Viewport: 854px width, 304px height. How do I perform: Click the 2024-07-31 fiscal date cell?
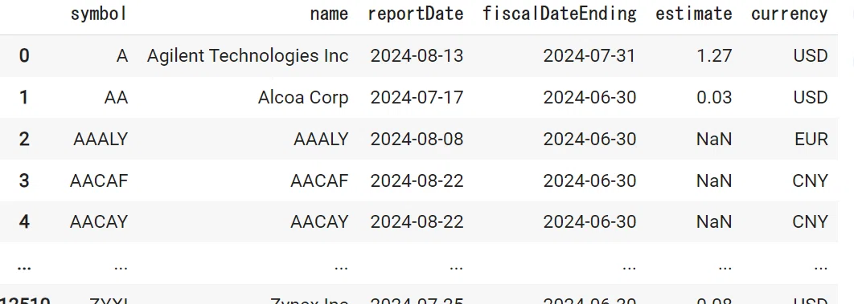(x=589, y=56)
